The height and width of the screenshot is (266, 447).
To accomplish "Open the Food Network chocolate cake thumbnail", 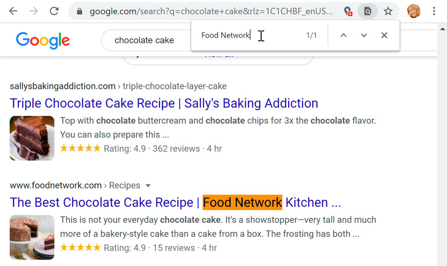I will pyautogui.click(x=32, y=238).
